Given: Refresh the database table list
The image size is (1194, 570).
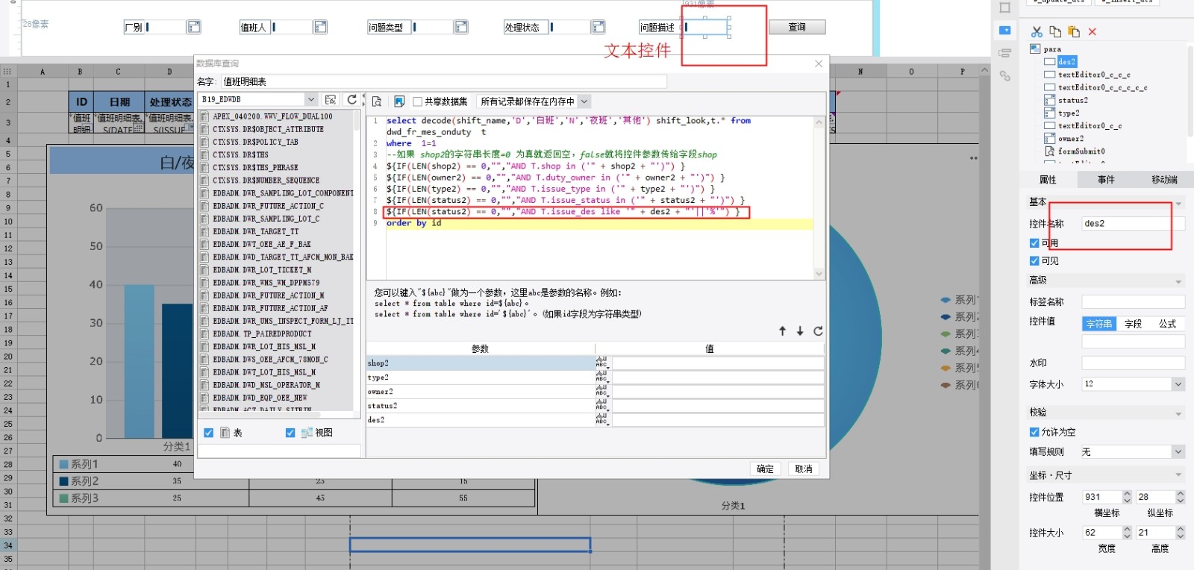Looking at the screenshot, I should (351, 99).
